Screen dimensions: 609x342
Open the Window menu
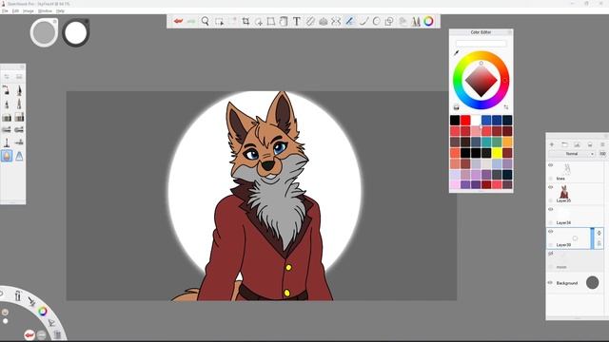45,10
